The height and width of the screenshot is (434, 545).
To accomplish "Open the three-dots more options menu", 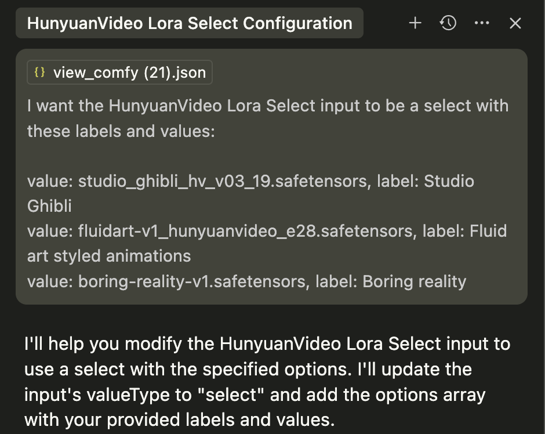I will [x=482, y=23].
